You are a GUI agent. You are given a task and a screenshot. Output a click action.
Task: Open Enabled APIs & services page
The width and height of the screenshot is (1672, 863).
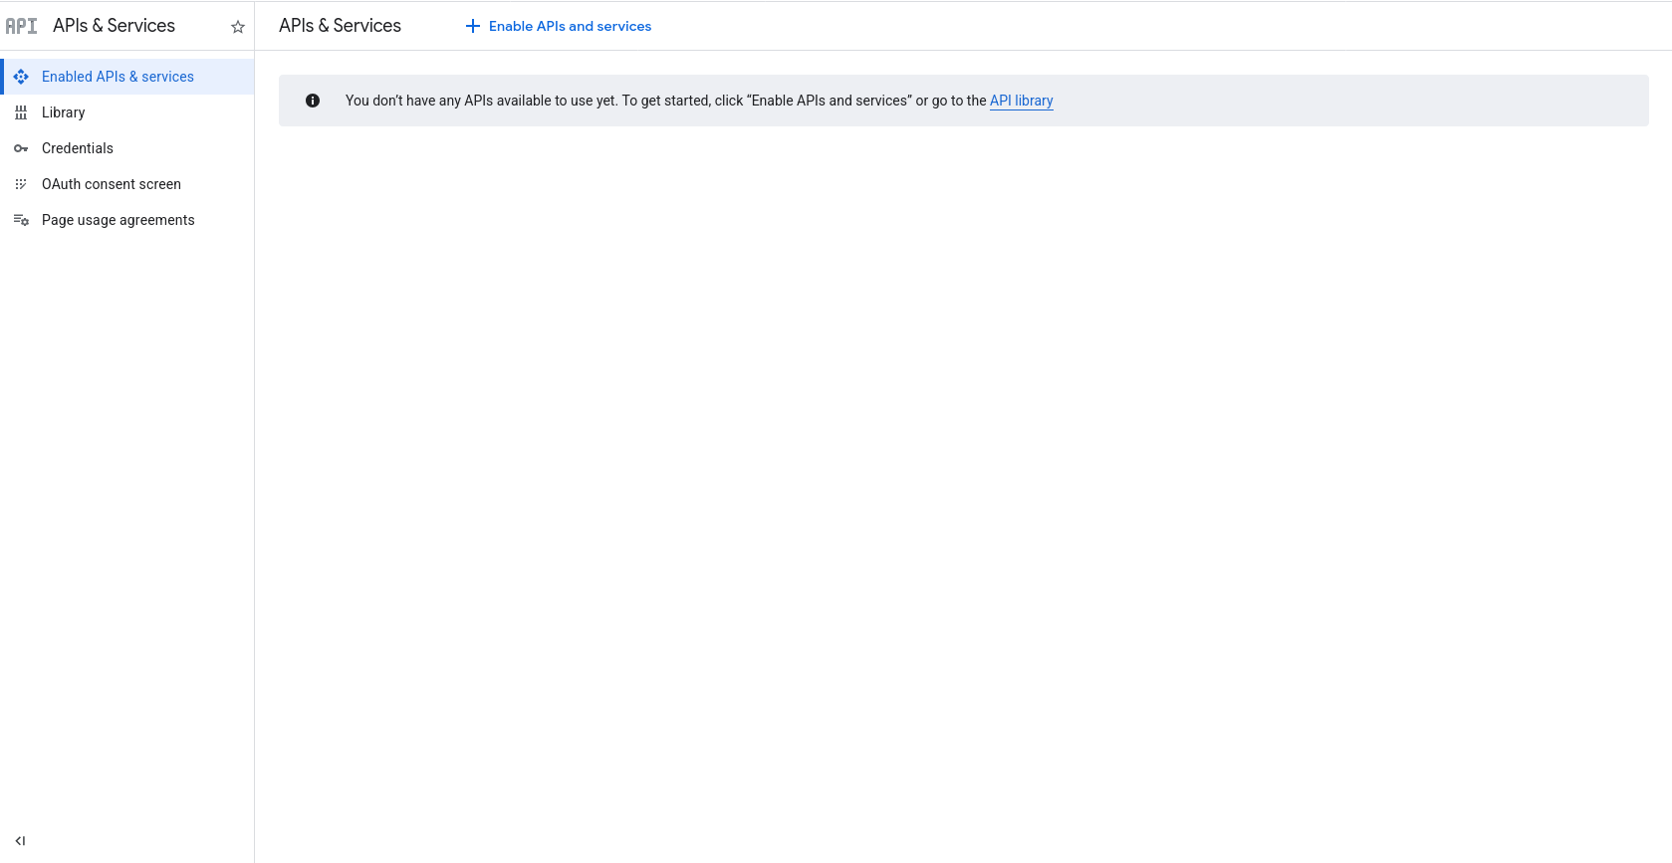(127, 77)
